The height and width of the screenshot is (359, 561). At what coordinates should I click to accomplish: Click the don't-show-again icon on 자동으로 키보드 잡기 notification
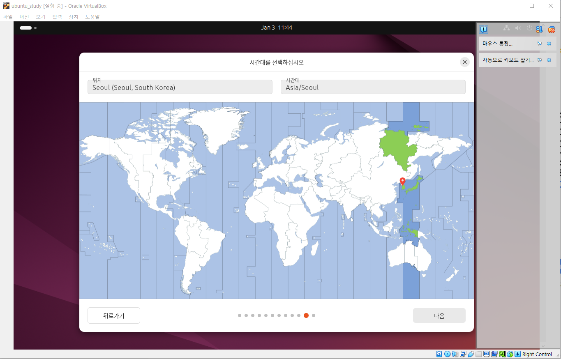pos(540,60)
